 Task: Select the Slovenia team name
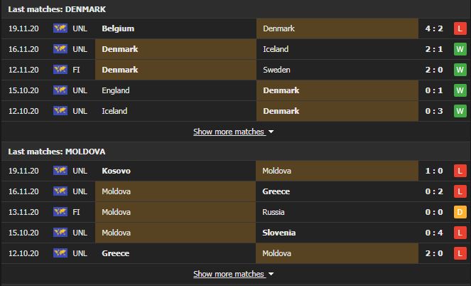click(x=279, y=233)
